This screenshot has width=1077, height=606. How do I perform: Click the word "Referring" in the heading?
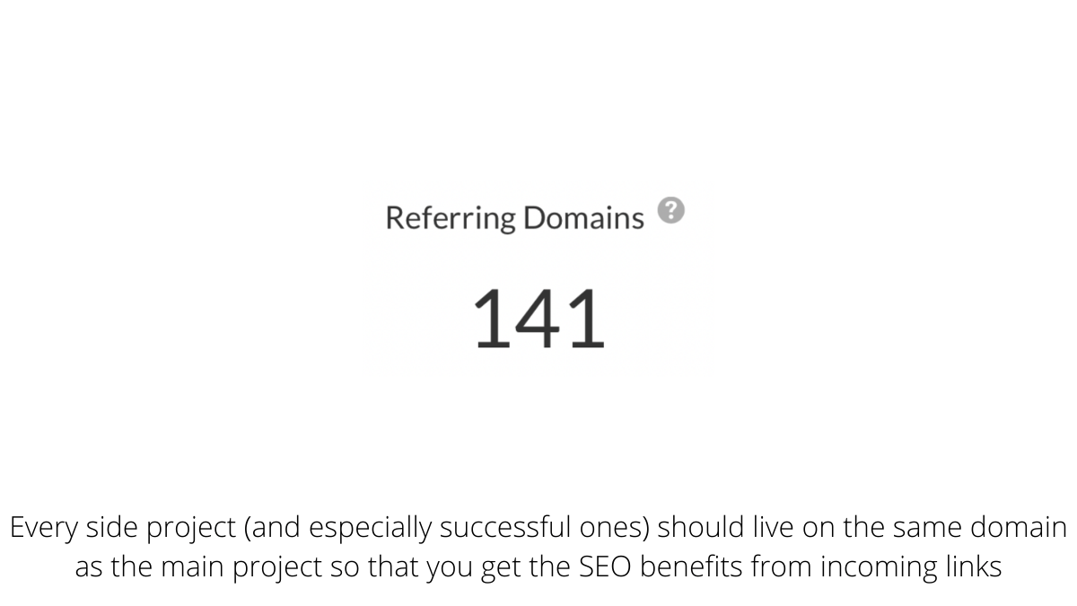(451, 218)
